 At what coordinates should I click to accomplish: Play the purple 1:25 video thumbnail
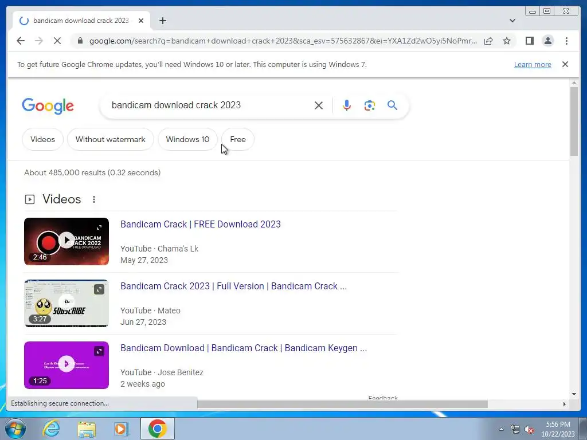(x=66, y=365)
